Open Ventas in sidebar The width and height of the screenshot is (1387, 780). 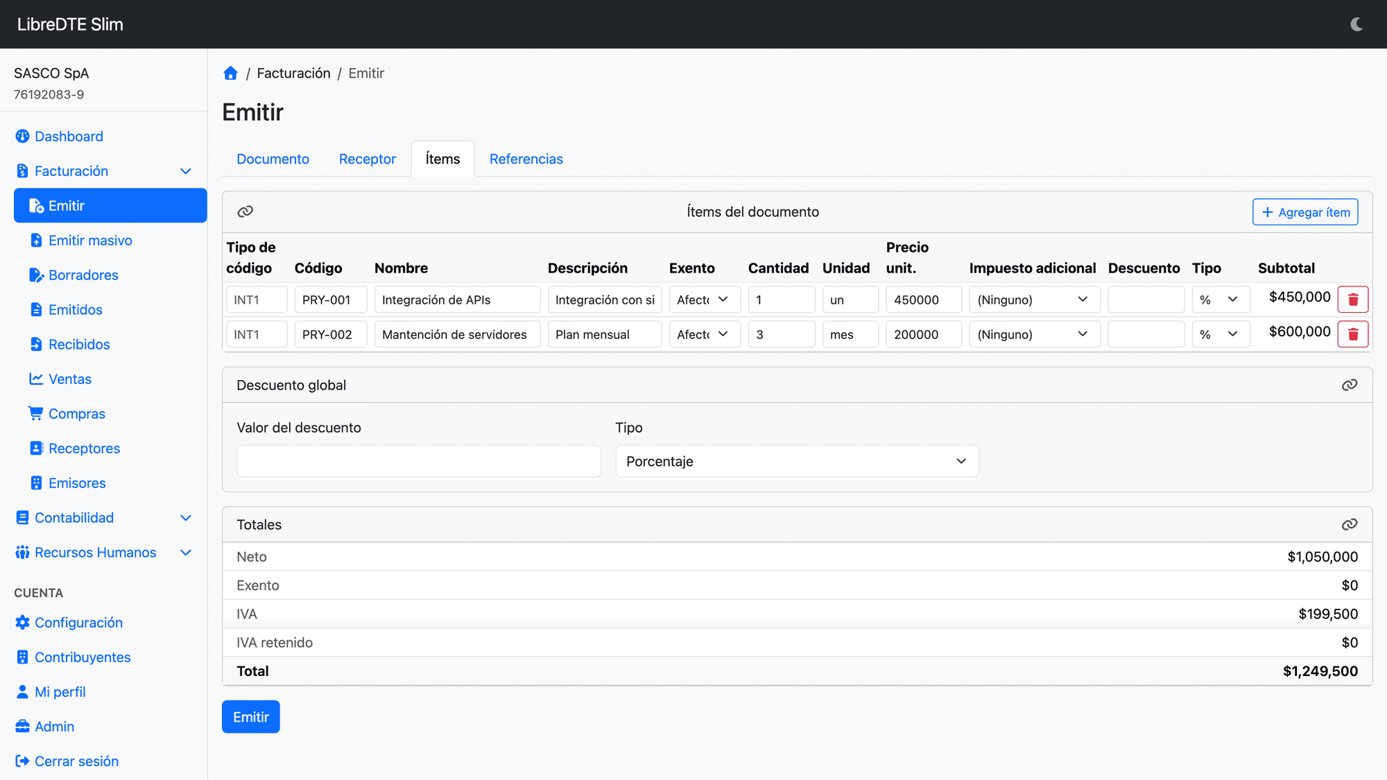point(60,379)
